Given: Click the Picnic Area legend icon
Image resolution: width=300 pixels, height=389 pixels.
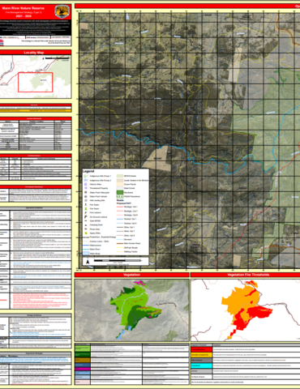Looking at the screenshot, I should click(x=86, y=229).
